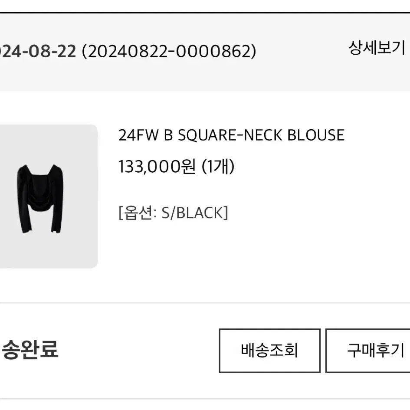This screenshot has height=410, width=410.
Task: Click the black divider line at top
Action: (x=205, y=12)
